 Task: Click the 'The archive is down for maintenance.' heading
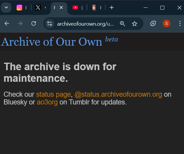(60, 72)
